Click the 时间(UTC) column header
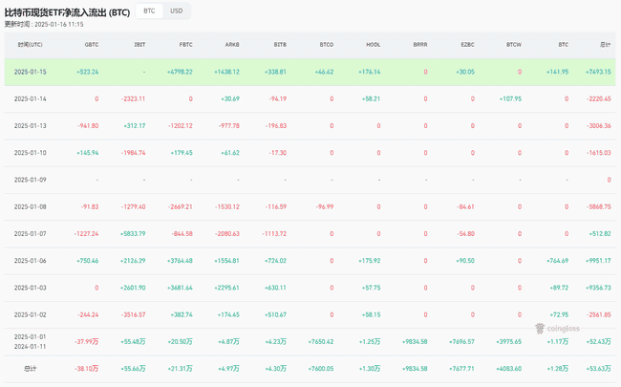 30,45
